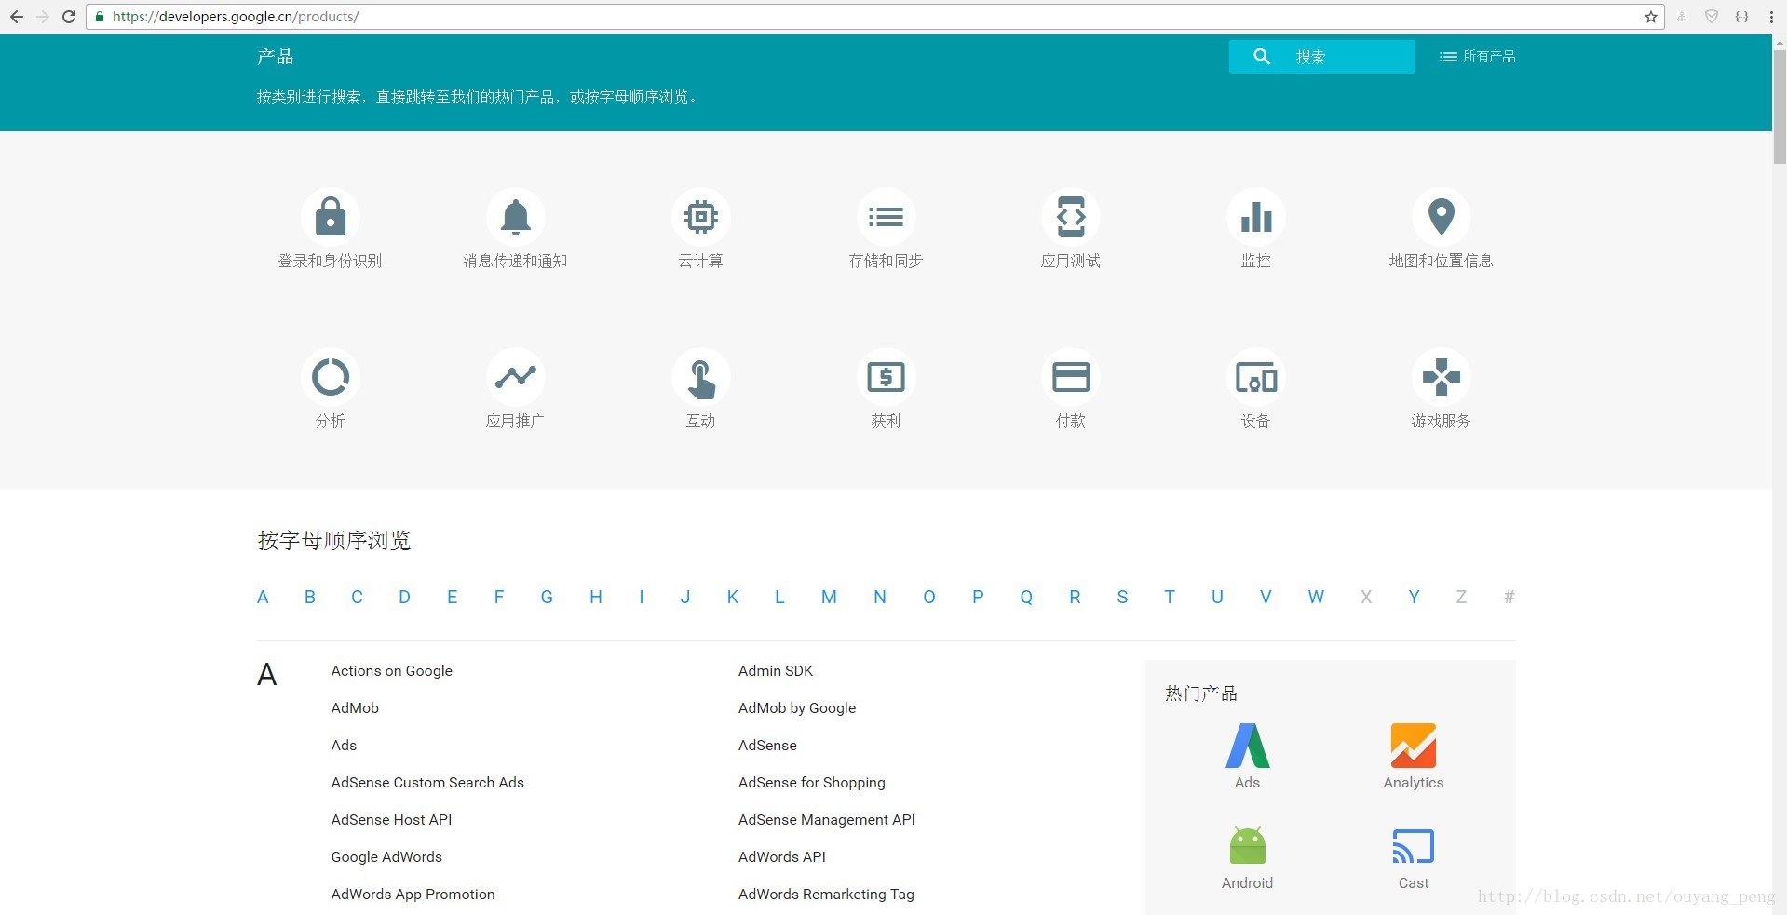Open the Admin SDK link
The image size is (1787, 915).
[x=776, y=671]
